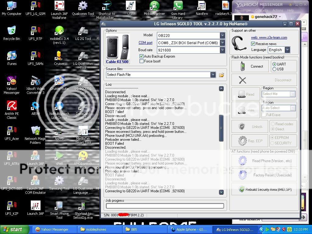The image size is (312, 234).
Task: Expand the Select Flash File dropdown
Action: 213,75
